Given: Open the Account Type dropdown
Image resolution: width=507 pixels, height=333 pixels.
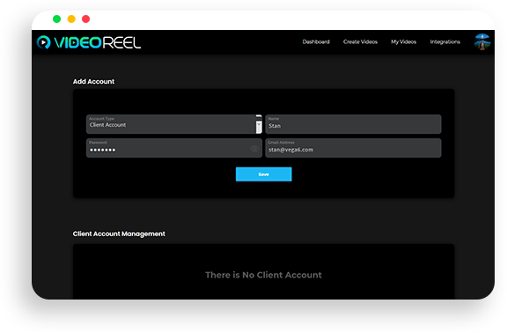Looking at the screenshot, I should click(x=174, y=124).
